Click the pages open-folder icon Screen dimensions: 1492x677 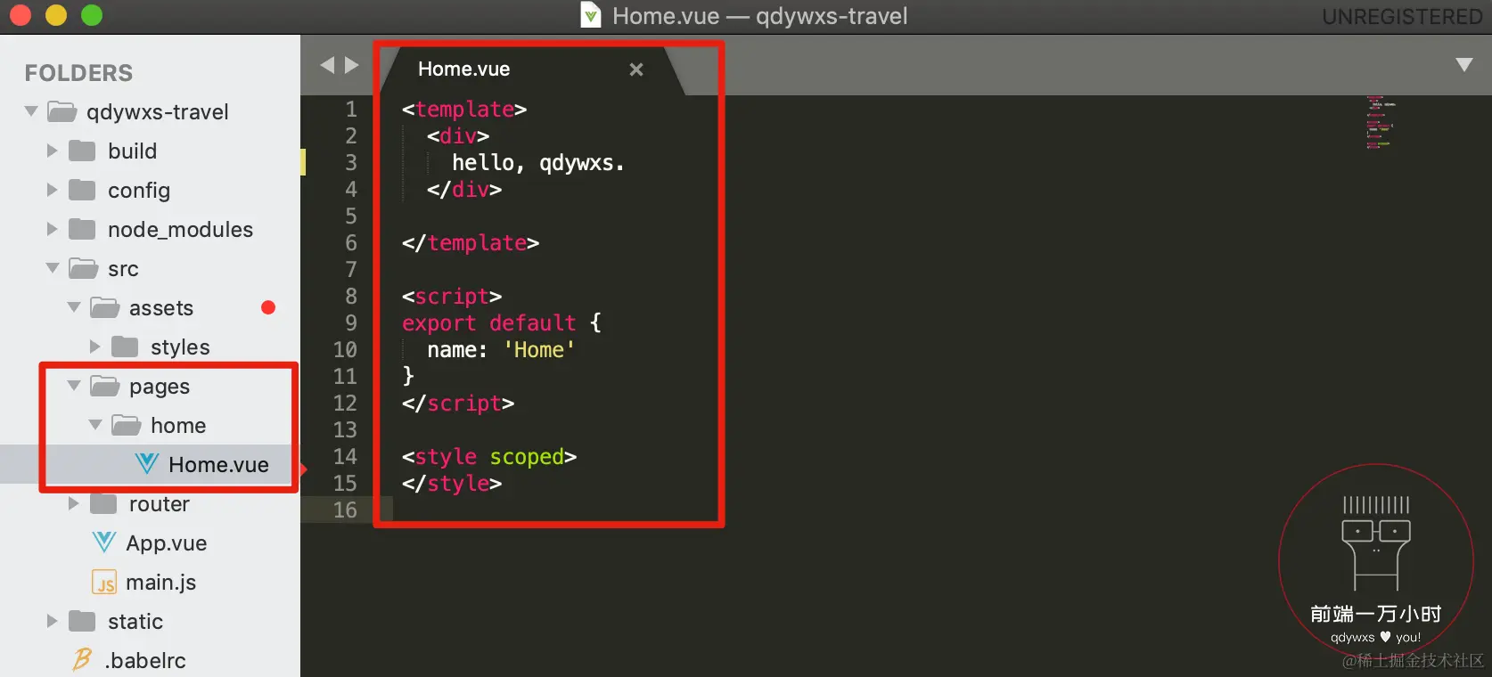104,386
